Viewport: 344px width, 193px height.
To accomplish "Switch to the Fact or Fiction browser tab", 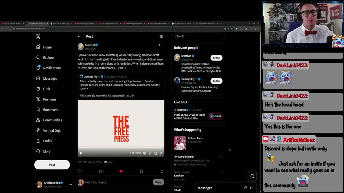I will (x=85, y=24).
